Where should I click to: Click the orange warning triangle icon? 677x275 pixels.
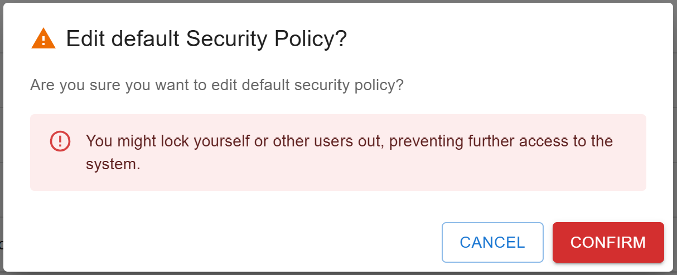(43, 40)
